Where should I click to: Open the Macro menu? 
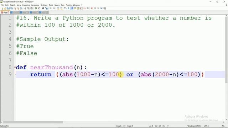(57, 5)
